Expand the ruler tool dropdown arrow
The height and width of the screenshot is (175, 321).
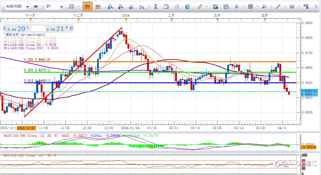point(207,7)
